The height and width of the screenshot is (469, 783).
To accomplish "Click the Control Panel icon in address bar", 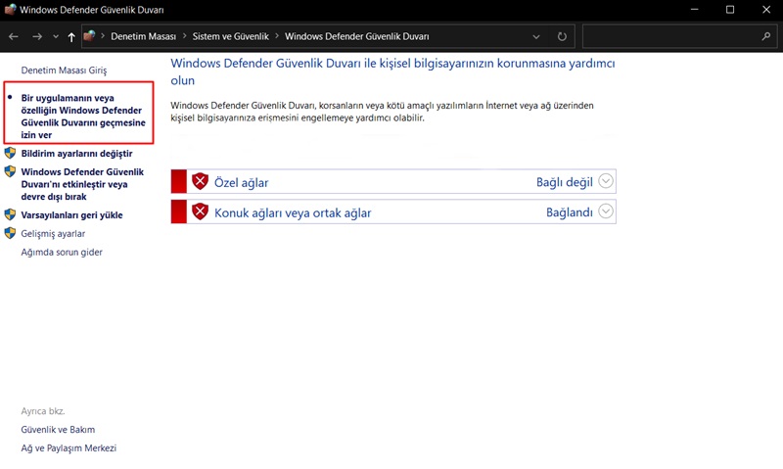I will (x=89, y=36).
